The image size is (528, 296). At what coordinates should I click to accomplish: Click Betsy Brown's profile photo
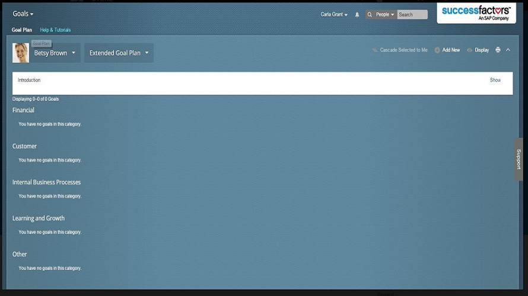click(x=21, y=53)
